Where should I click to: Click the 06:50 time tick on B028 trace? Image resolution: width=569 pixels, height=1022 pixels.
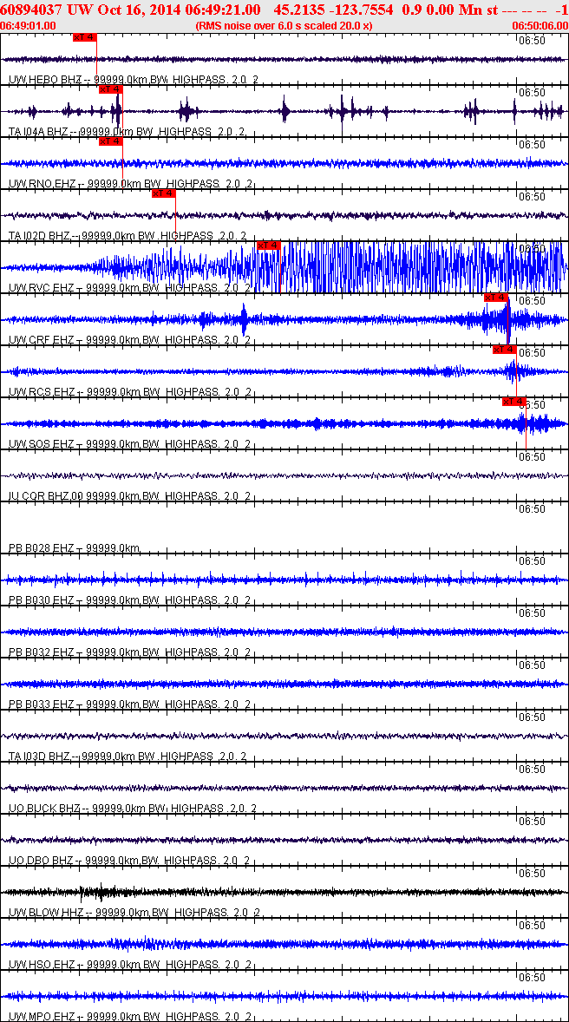tap(533, 509)
